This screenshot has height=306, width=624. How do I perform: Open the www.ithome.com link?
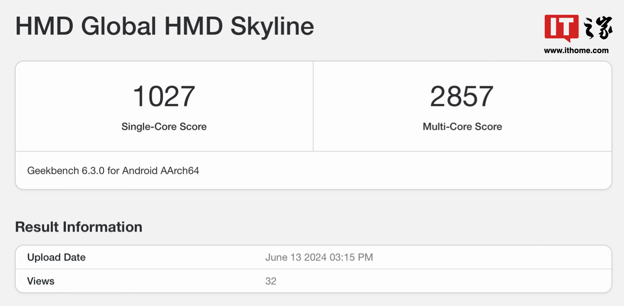(x=576, y=51)
